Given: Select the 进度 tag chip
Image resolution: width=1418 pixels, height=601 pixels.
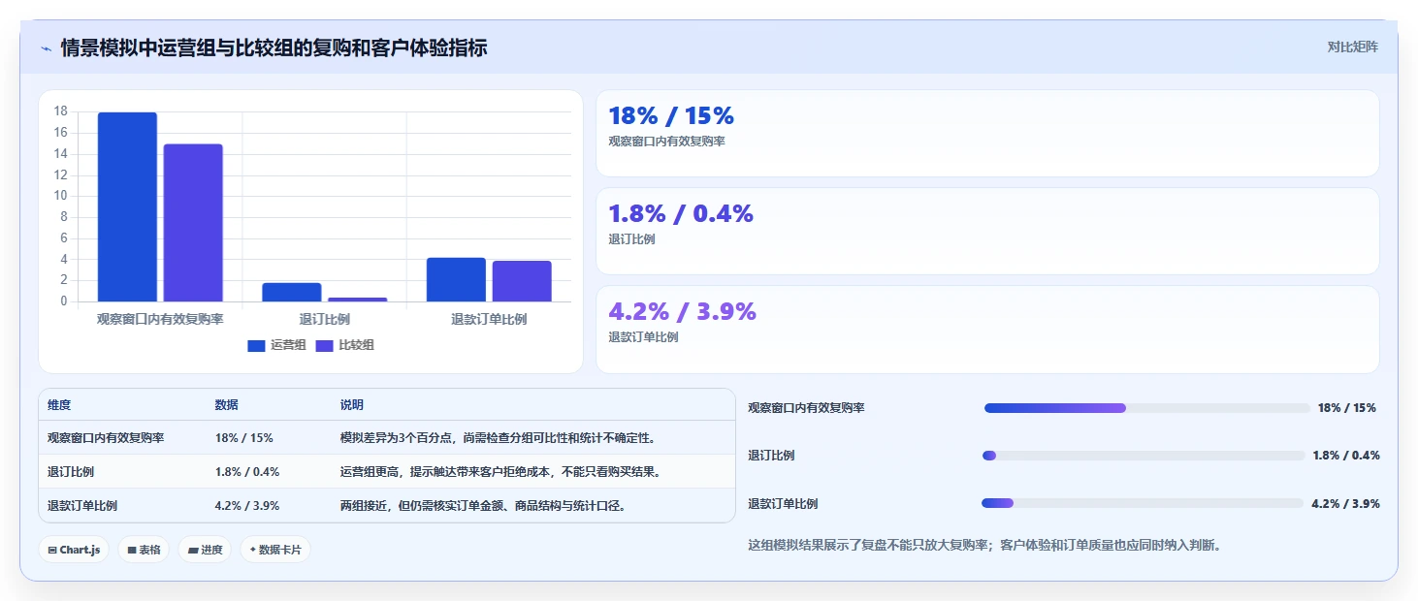Looking at the screenshot, I should [x=205, y=550].
